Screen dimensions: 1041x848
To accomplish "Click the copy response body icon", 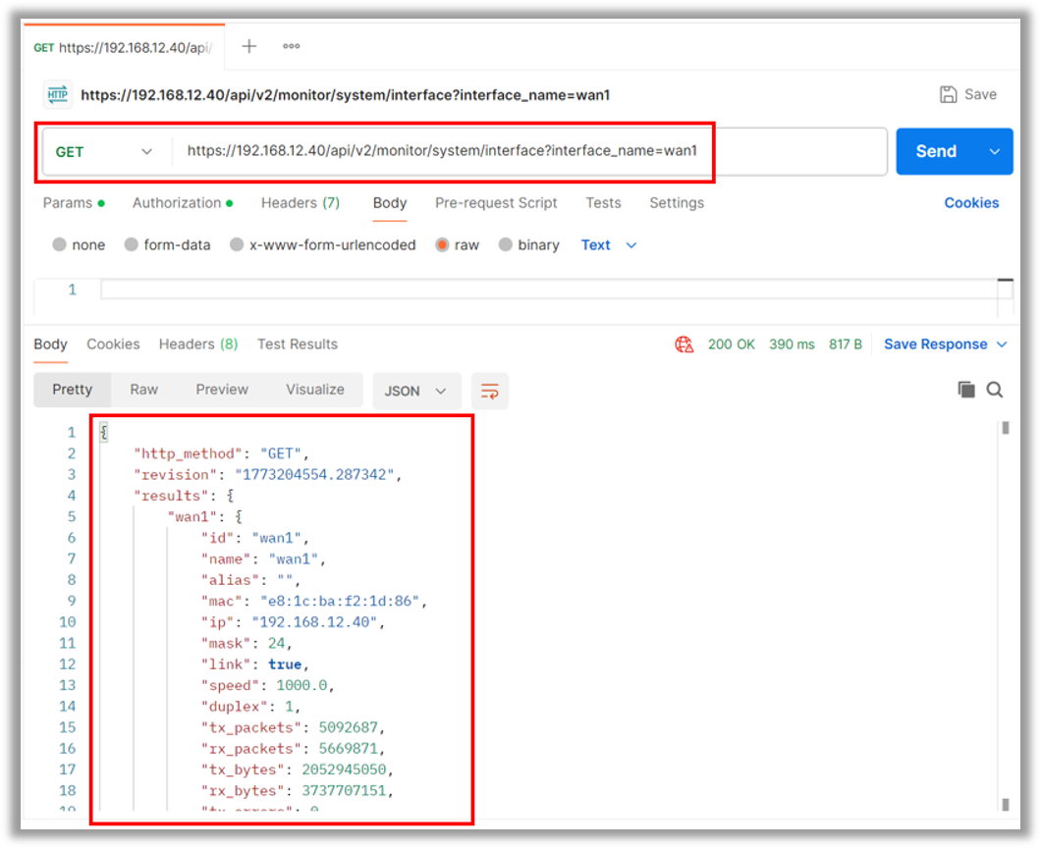I will pos(966,389).
